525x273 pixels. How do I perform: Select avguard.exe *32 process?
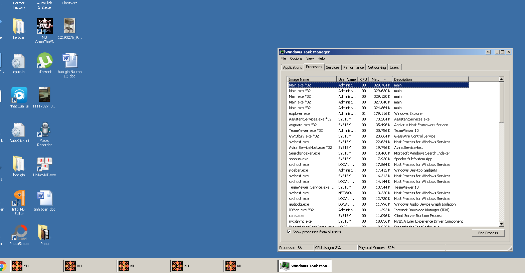[378, 125]
